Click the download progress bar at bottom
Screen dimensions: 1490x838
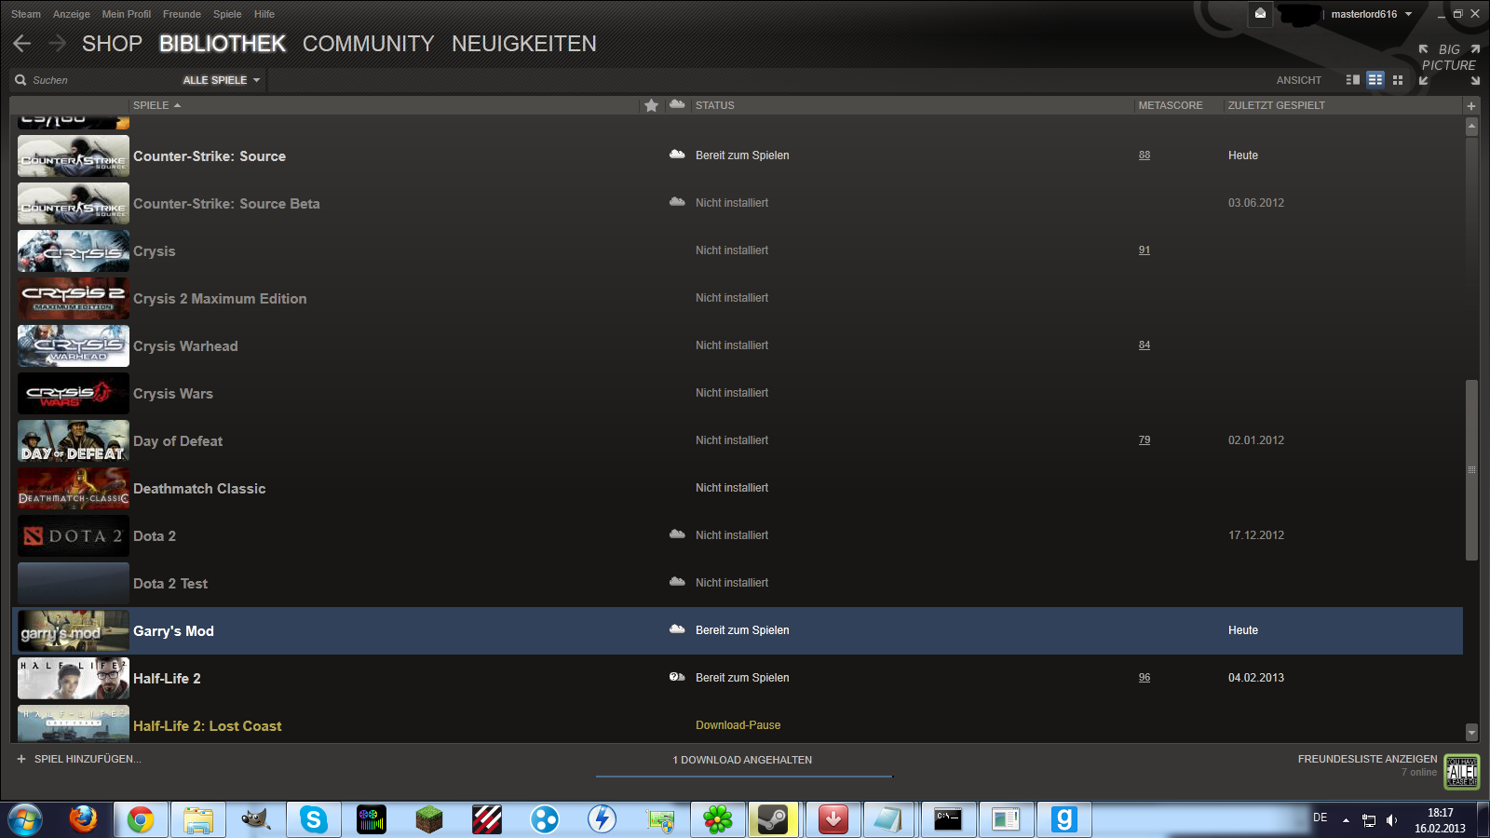[743, 776]
